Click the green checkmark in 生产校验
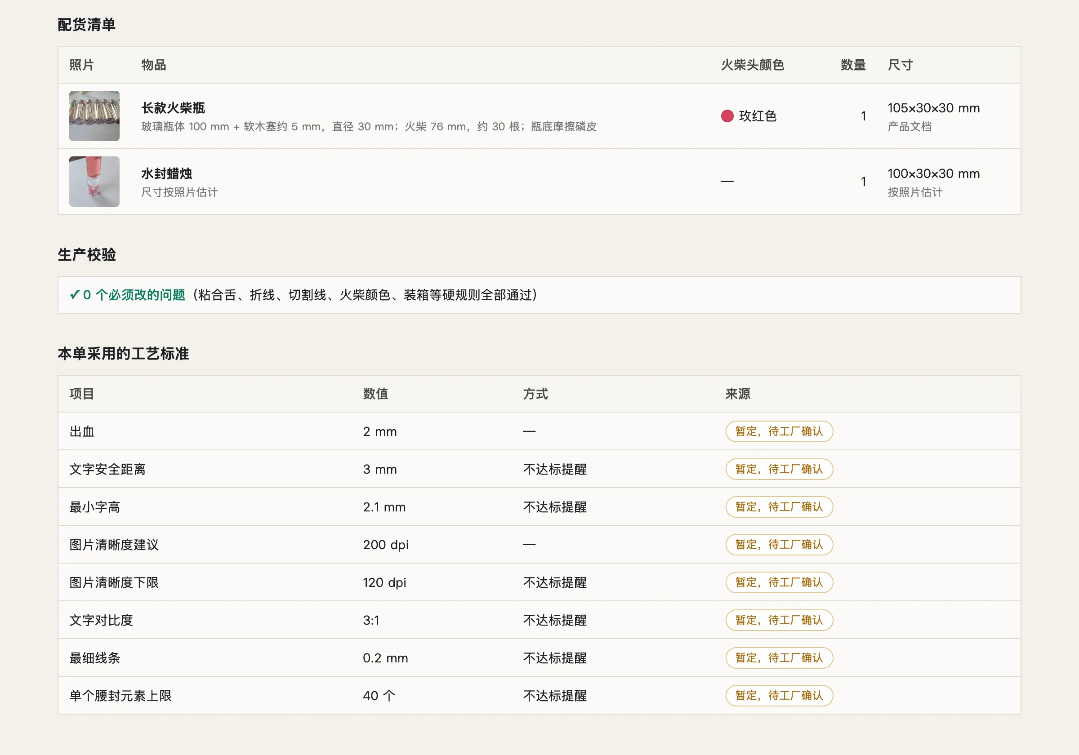The height and width of the screenshot is (755, 1079). pyautogui.click(x=74, y=294)
